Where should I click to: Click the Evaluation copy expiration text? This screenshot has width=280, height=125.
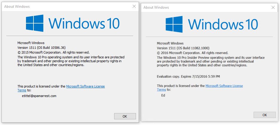(188, 76)
